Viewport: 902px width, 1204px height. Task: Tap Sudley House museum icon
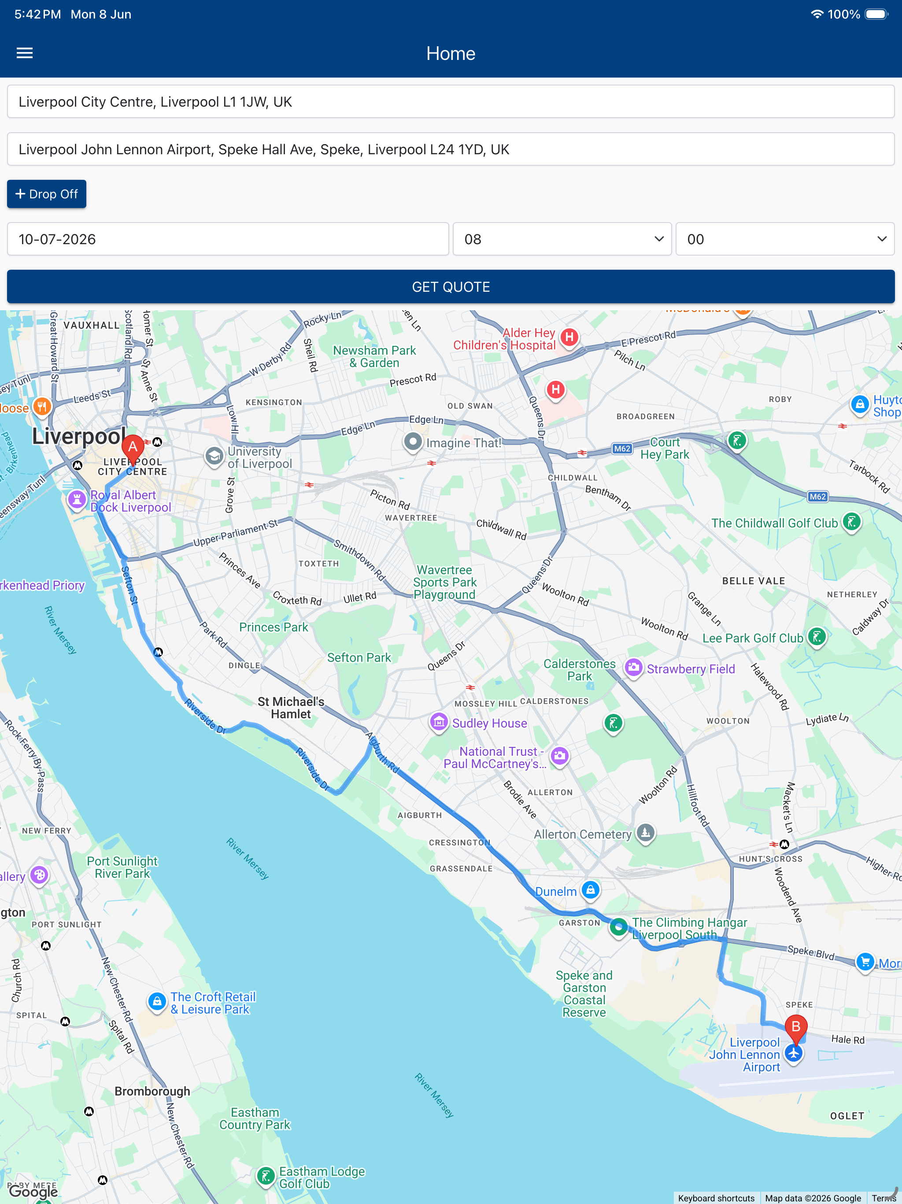tap(439, 722)
